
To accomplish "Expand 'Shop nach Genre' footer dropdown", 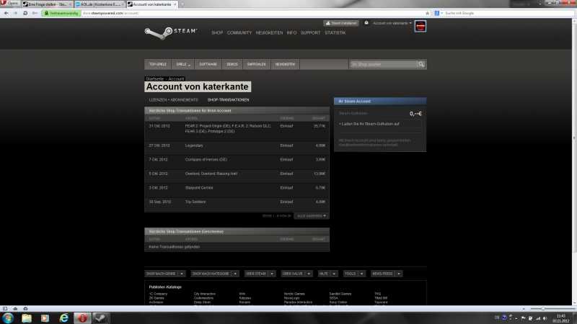I will (165, 274).
